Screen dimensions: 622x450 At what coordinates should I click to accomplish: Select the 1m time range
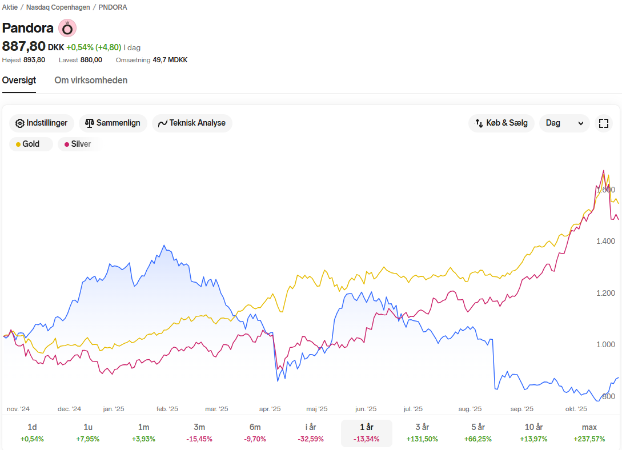pos(143,433)
